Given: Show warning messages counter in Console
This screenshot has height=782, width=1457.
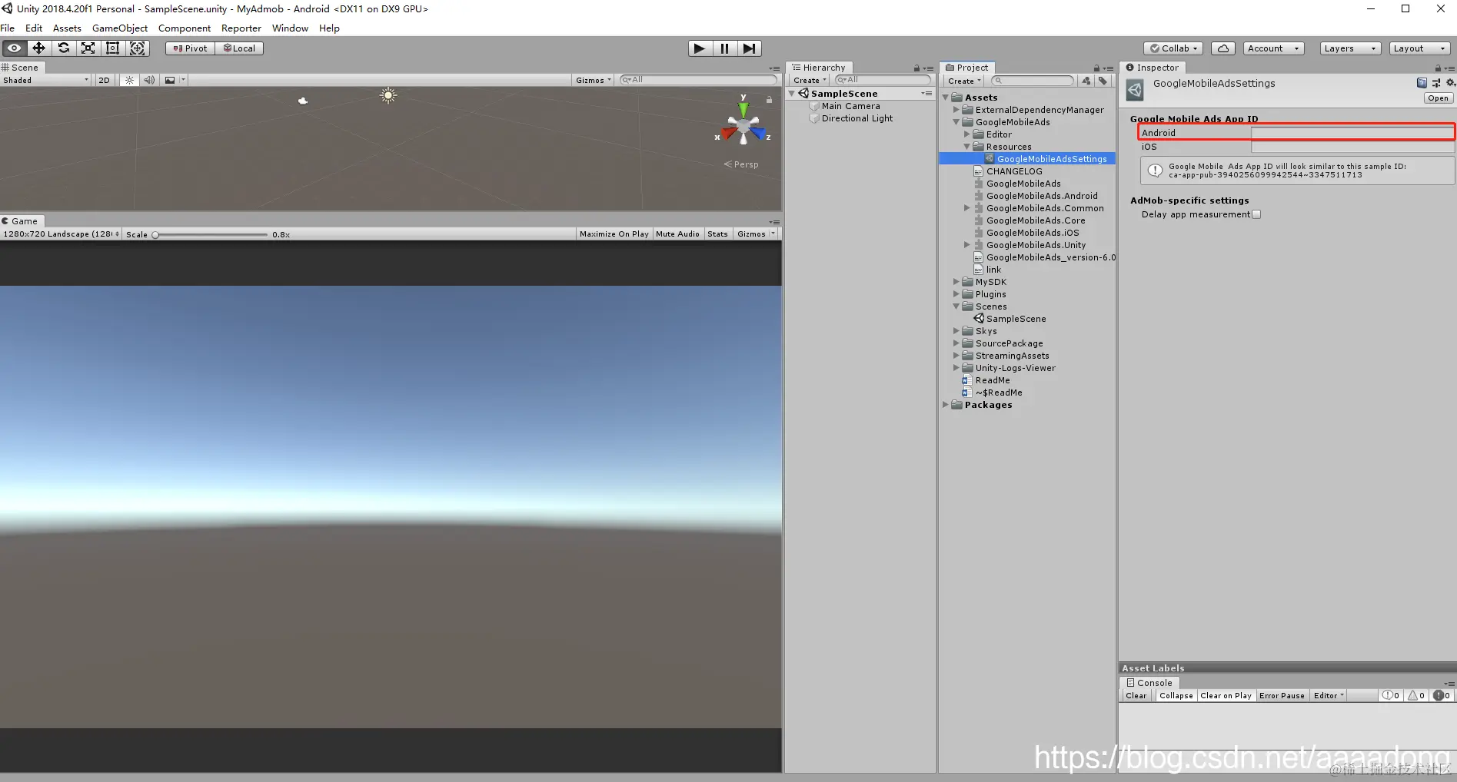Looking at the screenshot, I should tap(1416, 696).
